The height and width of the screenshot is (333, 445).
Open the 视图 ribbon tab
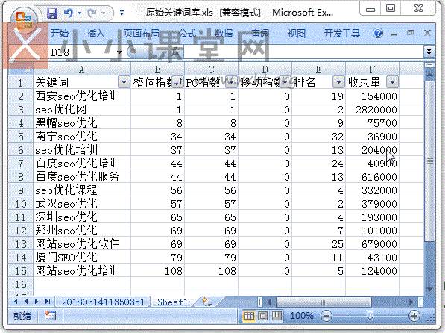pos(297,34)
